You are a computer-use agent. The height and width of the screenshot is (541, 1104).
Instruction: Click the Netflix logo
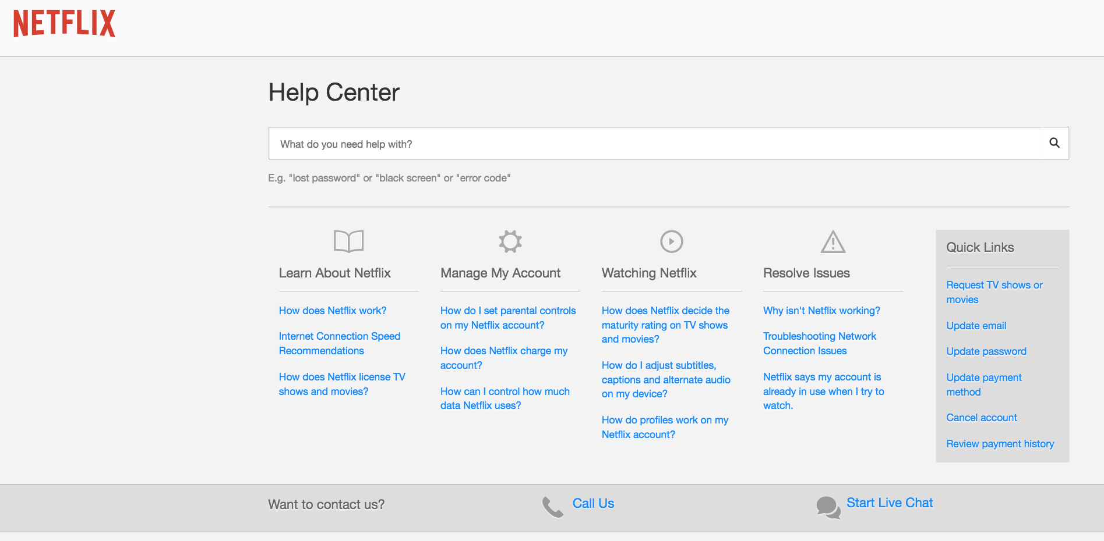[64, 23]
